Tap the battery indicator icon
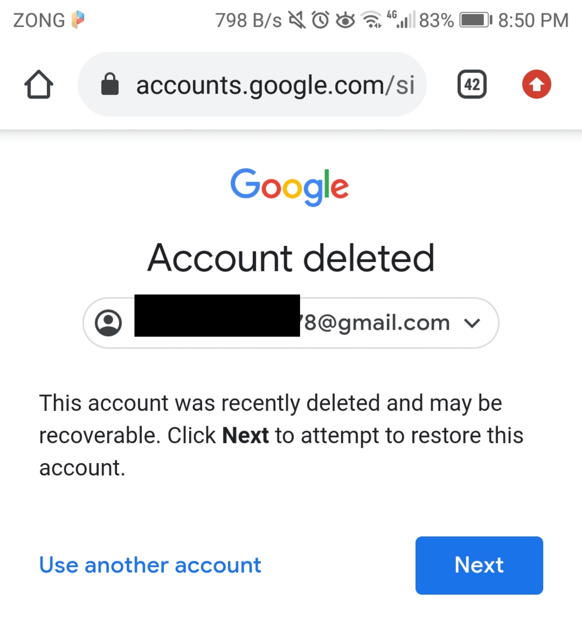 pos(474,20)
